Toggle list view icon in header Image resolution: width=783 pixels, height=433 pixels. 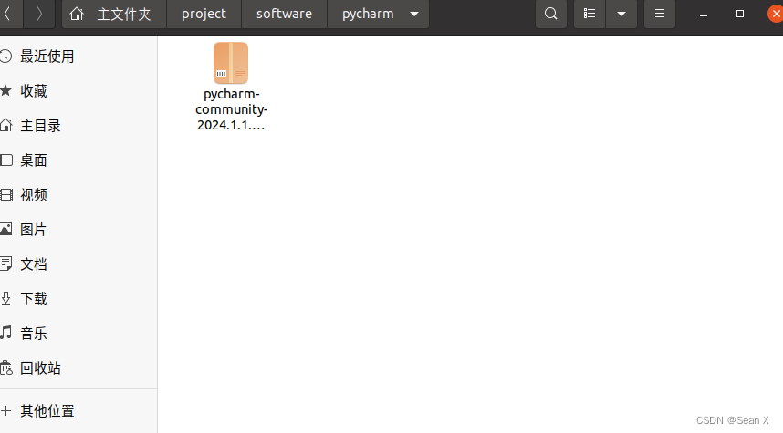590,14
